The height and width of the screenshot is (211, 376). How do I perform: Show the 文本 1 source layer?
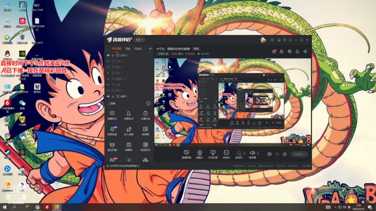click(108, 61)
